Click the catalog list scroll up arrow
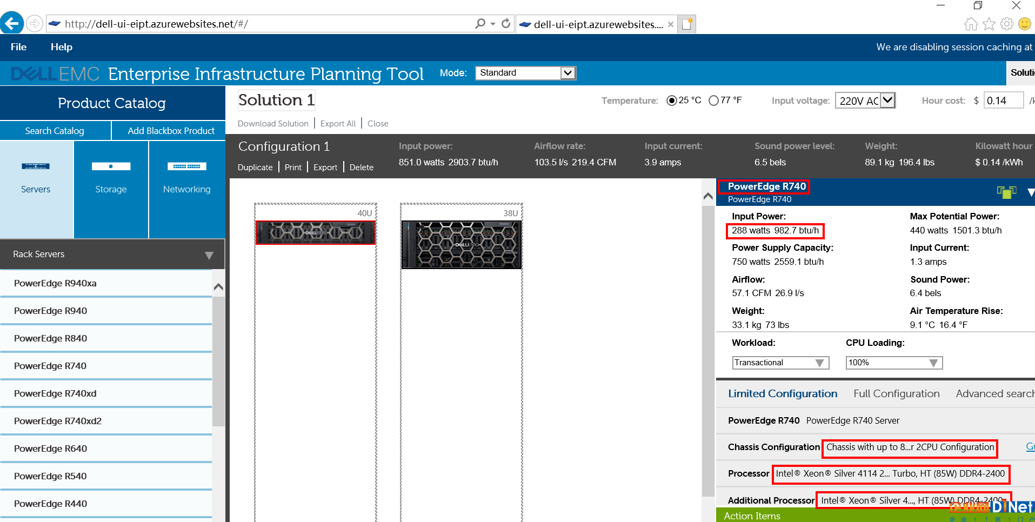 [x=218, y=287]
